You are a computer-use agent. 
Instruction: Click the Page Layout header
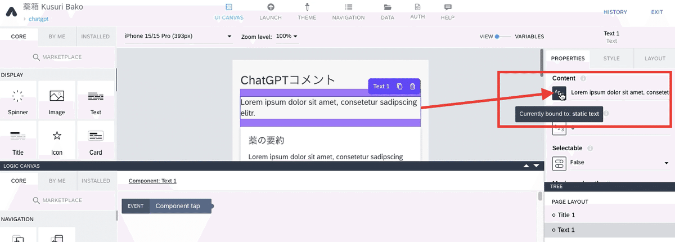(570, 201)
